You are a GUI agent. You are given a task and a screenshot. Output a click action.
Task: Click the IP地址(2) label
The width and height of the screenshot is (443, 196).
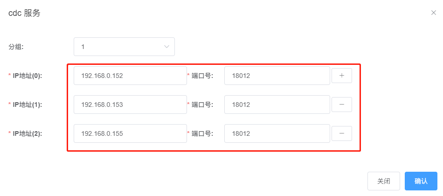coord(27,133)
